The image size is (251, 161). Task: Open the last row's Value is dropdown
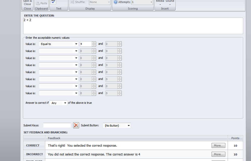(59, 93)
